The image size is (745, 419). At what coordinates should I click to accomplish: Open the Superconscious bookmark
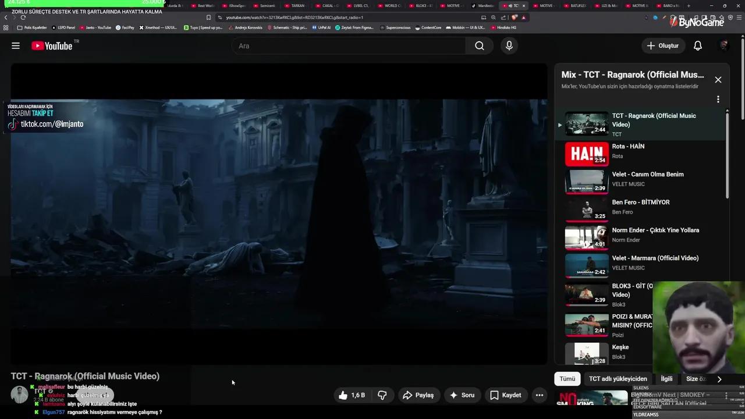(395, 27)
